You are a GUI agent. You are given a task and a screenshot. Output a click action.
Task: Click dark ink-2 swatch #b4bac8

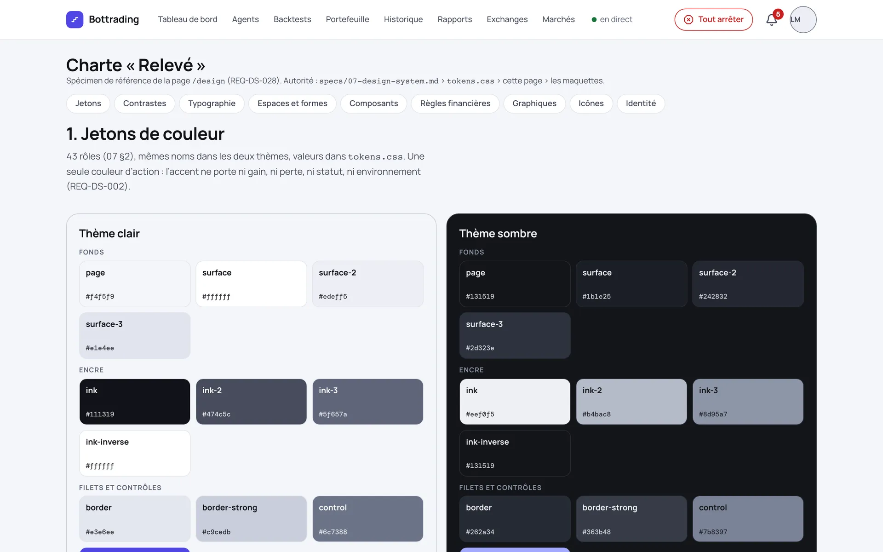(631, 402)
